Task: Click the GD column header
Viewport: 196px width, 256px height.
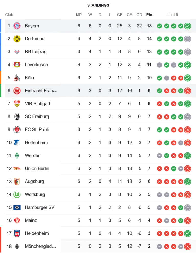Action: 139,15
